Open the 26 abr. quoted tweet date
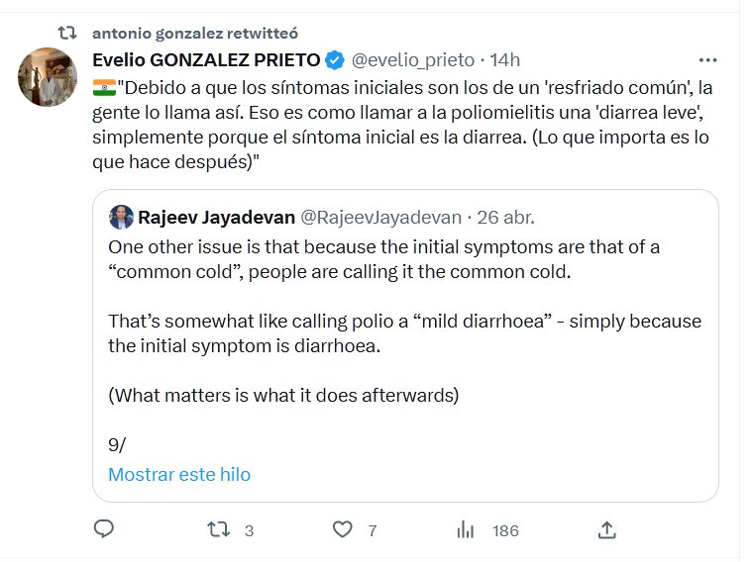The height and width of the screenshot is (562, 753). pos(505,217)
